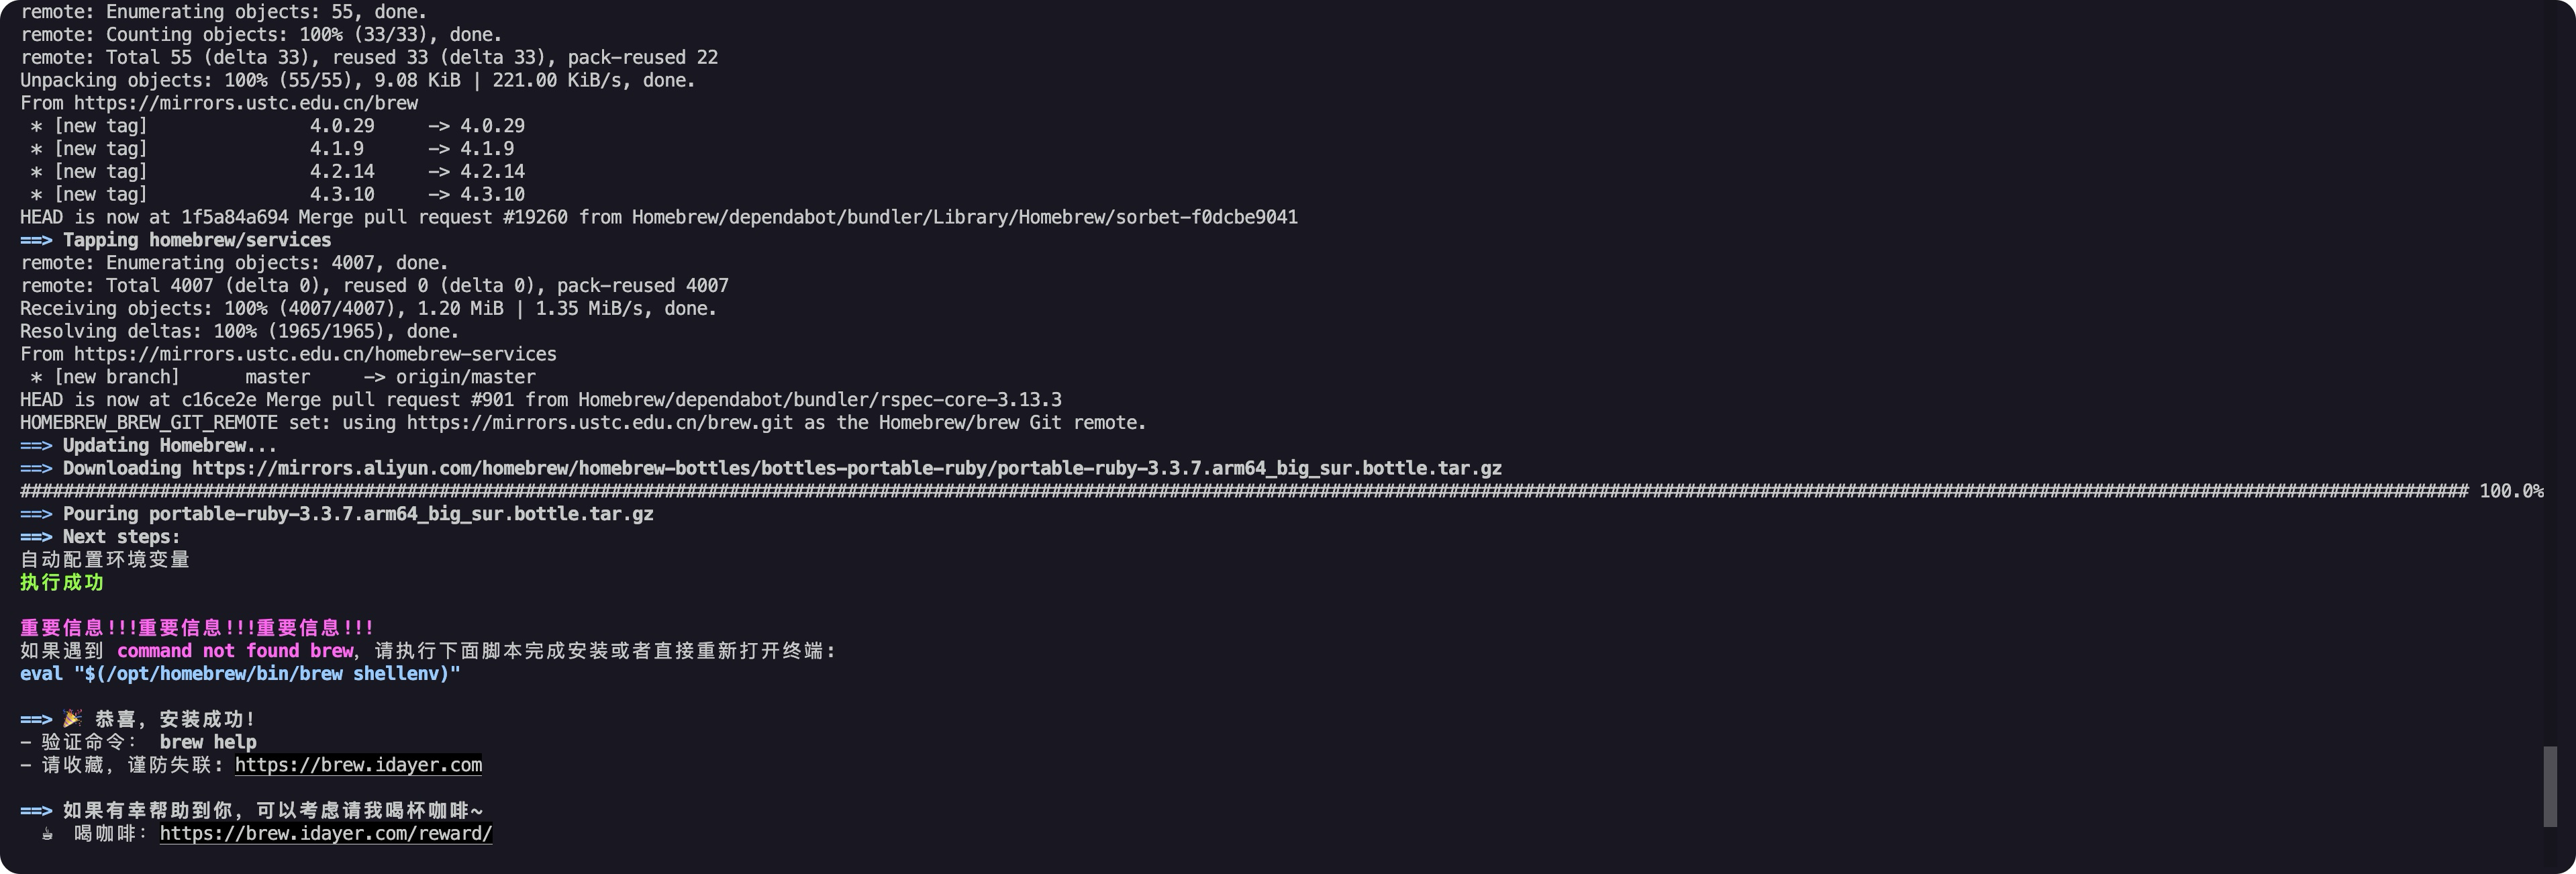Click the 'Next steps:' arrow marker
The image size is (2576, 874).
tap(36, 537)
